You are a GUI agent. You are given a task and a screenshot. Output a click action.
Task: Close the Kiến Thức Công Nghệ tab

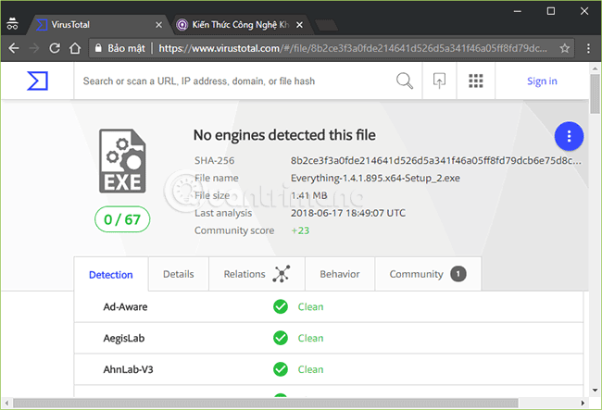click(299, 25)
